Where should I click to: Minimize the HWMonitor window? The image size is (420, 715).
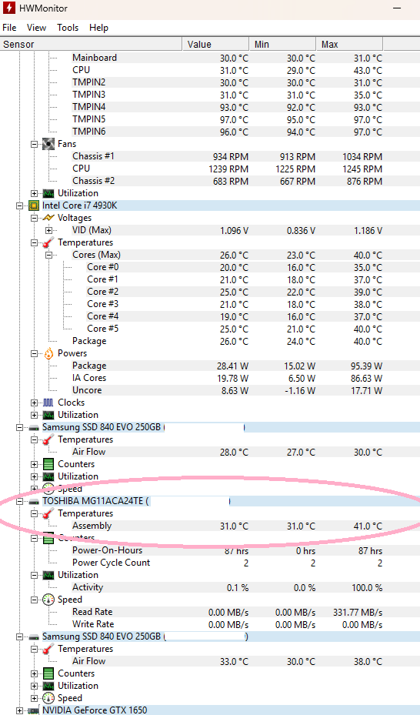[397, 8]
